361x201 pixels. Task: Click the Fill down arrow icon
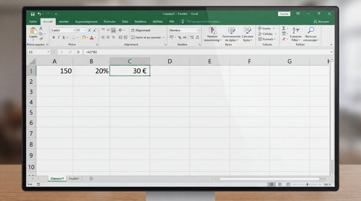(x=284, y=34)
